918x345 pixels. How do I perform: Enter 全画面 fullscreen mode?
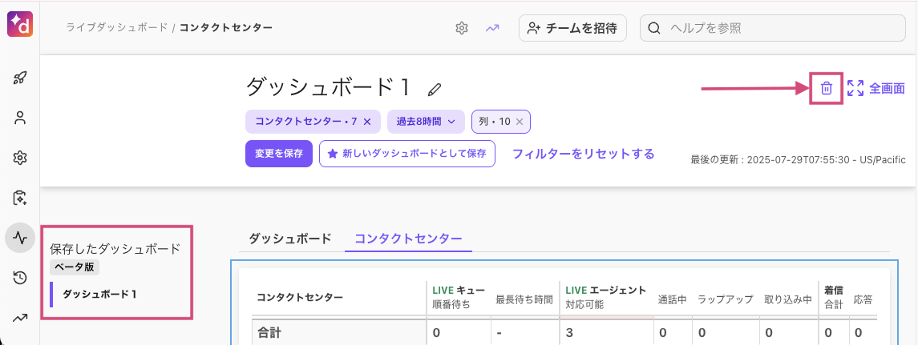click(876, 88)
